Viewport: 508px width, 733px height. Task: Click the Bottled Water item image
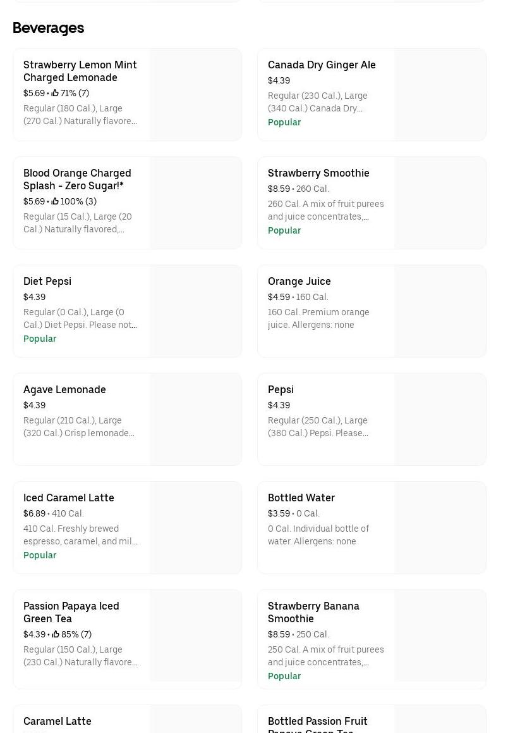(x=440, y=527)
